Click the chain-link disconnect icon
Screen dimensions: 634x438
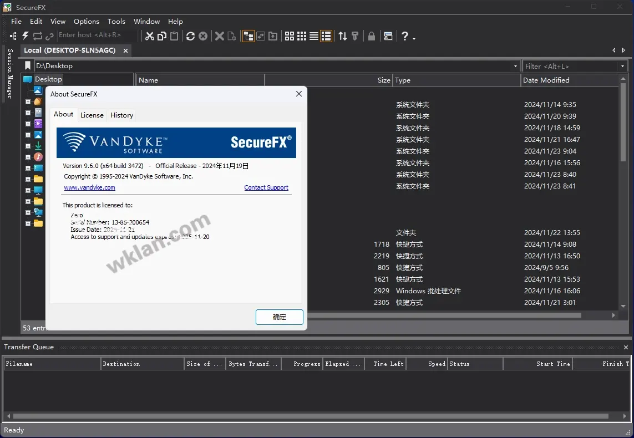pos(49,37)
